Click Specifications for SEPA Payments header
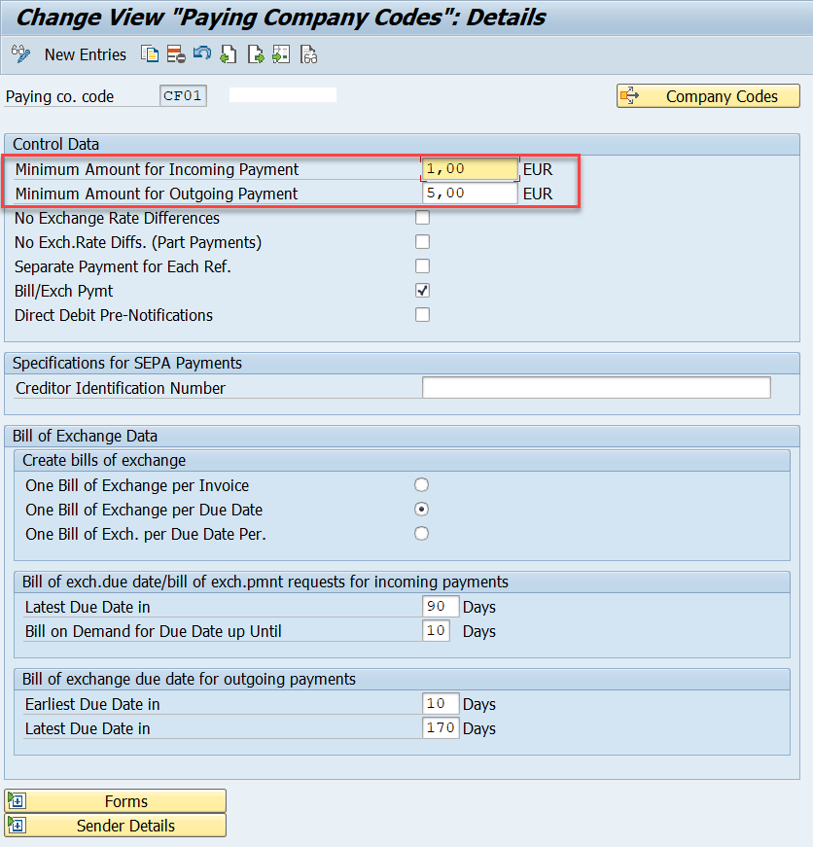The image size is (813, 847). [402, 363]
